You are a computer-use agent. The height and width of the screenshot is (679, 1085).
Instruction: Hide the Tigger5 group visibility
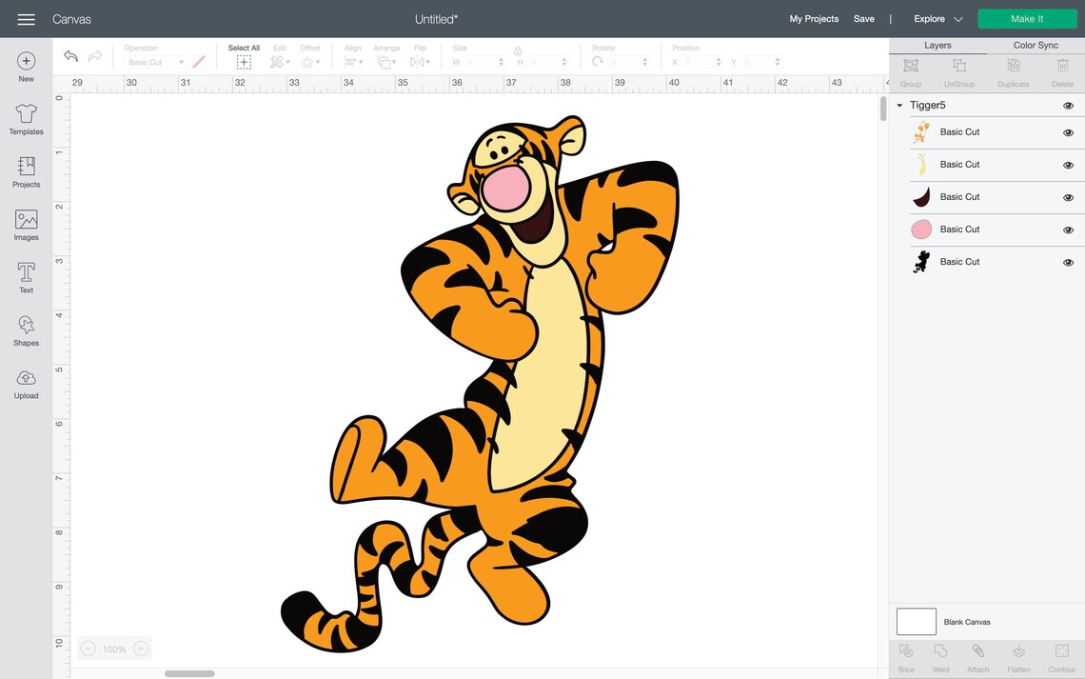coord(1068,105)
